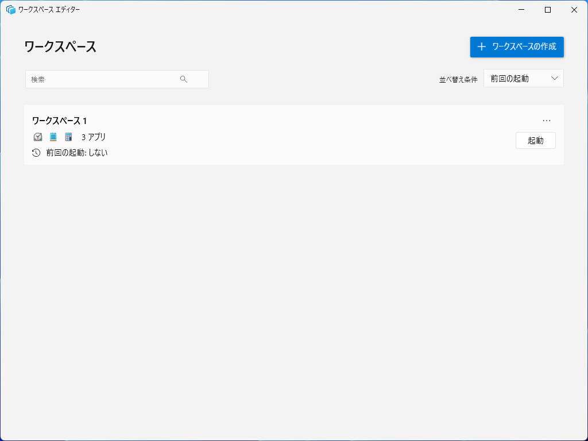588x441 pixels.
Task: Open the 並べ替え条件 sort dropdown
Action: tap(523, 78)
